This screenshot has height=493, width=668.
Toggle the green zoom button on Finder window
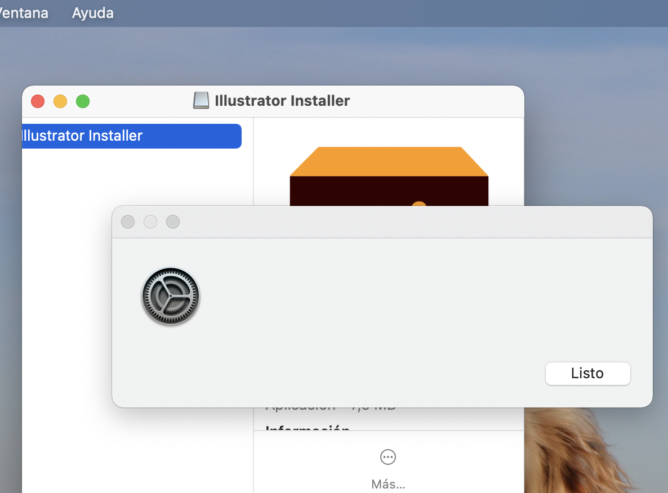click(83, 101)
